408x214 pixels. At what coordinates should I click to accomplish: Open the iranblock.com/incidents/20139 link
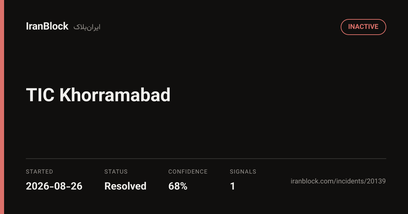tap(338, 181)
